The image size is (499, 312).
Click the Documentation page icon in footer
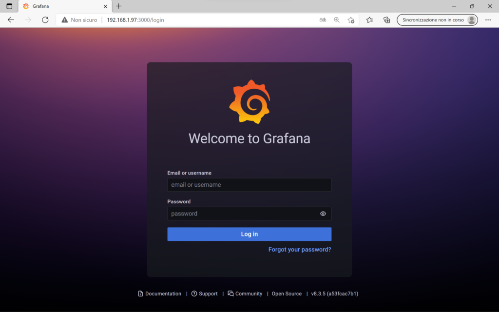140,293
